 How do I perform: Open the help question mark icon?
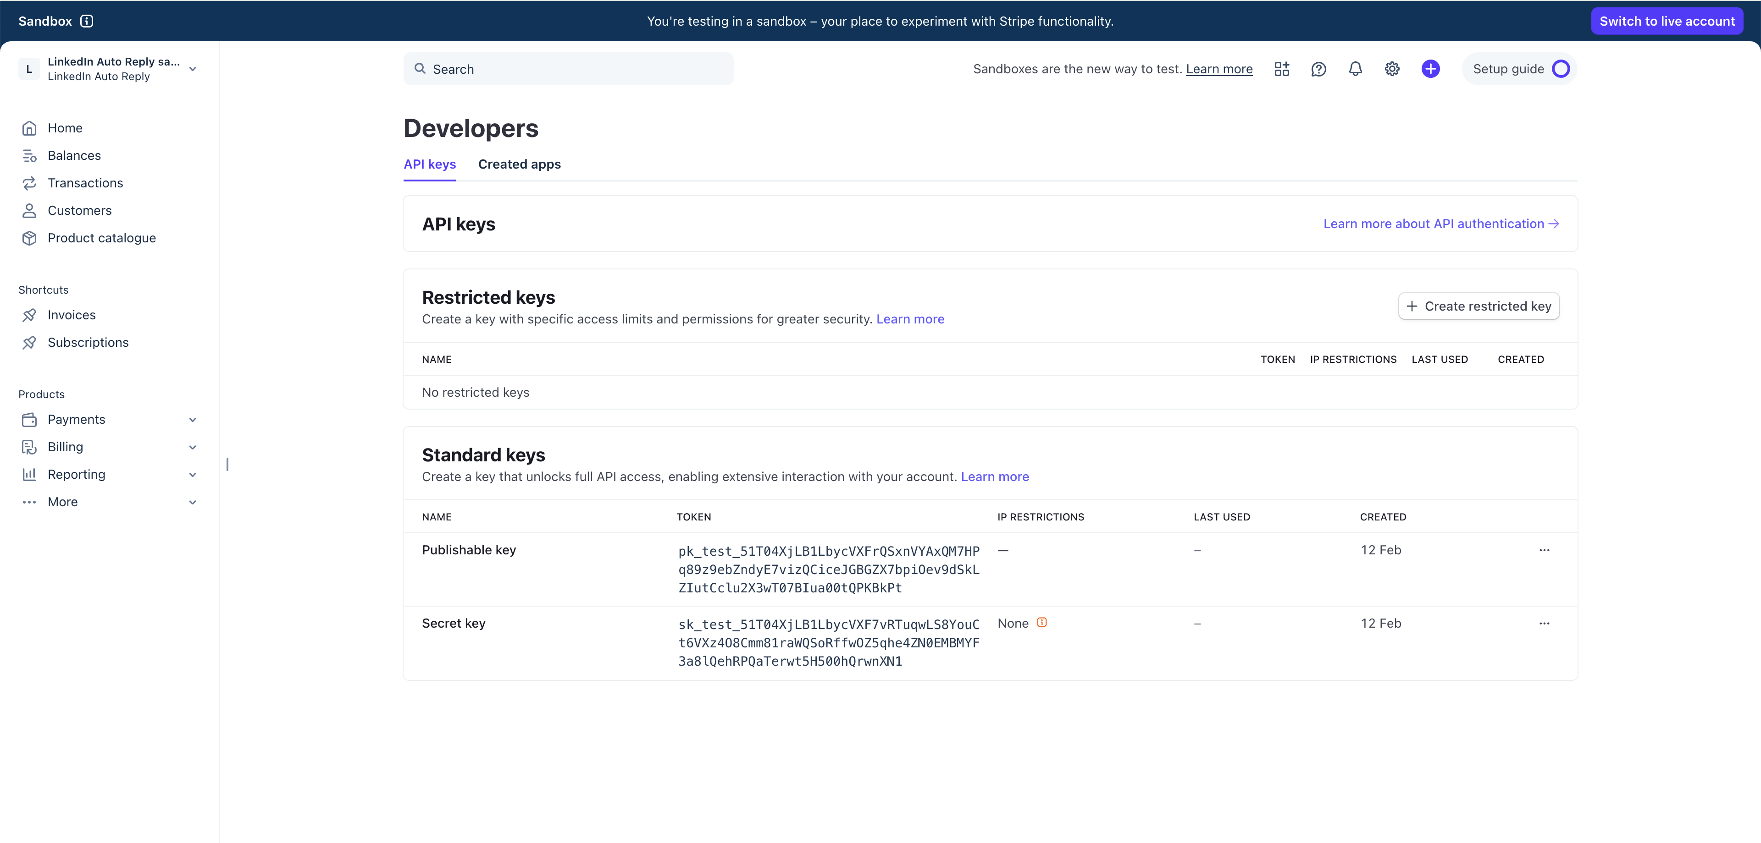tap(1319, 69)
